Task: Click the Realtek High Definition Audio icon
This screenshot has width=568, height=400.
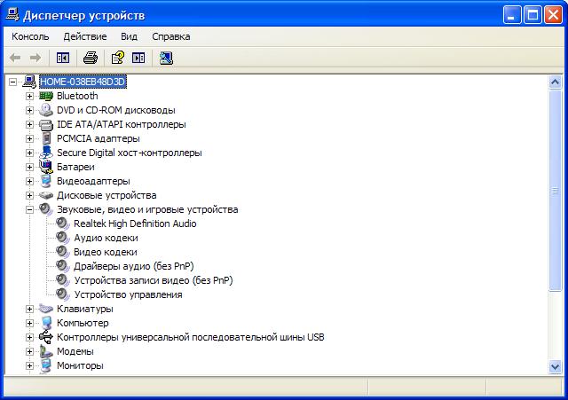Action: click(x=63, y=224)
